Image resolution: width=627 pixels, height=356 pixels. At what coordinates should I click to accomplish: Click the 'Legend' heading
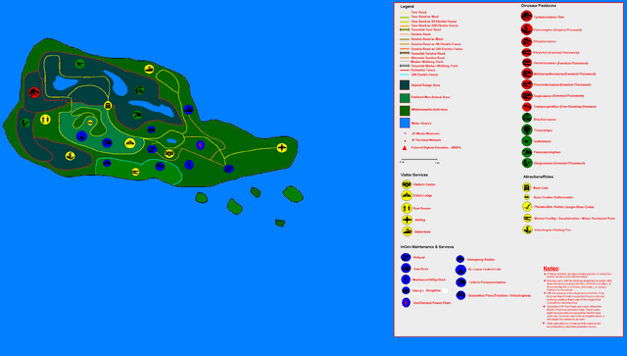[408, 7]
